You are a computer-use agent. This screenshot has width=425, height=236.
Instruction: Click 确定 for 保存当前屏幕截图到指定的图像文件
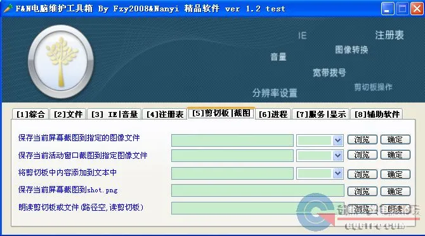pos(395,139)
